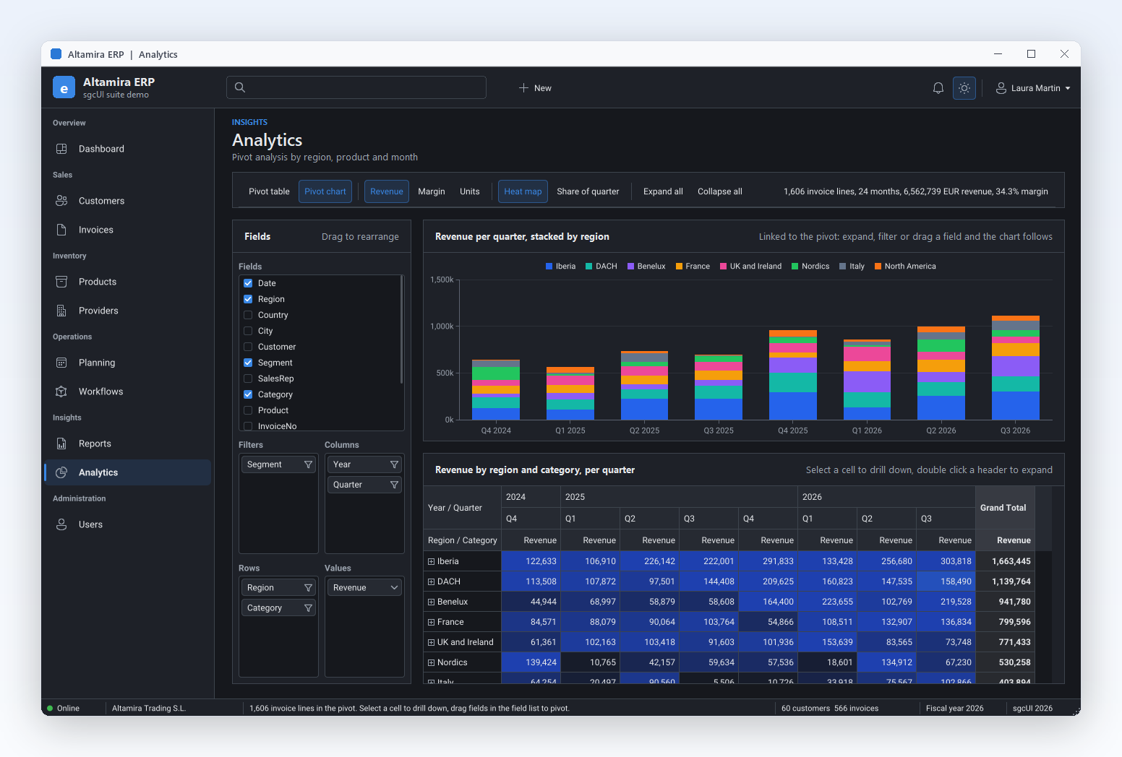Open the Reports sidebar icon
The height and width of the screenshot is (757, 1122).
tap(61, 444)
